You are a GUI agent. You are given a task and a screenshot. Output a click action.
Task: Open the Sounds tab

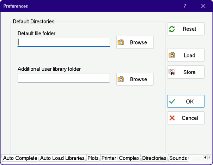click(178, 158)
